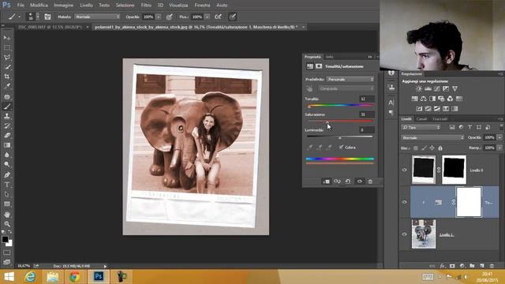Open brush opacity slider dropdown

tap(159, 17)
